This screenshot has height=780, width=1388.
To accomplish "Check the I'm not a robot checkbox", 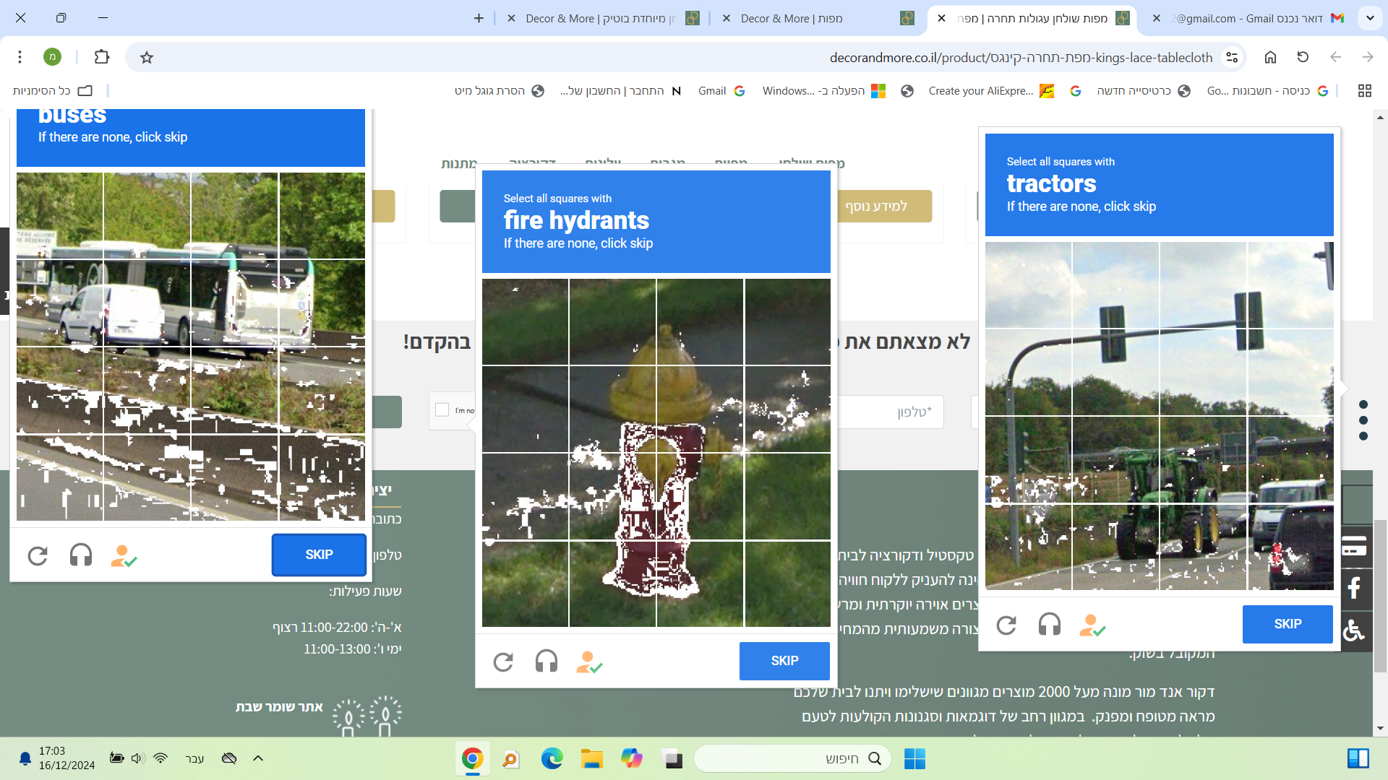I will coord(442,410).
